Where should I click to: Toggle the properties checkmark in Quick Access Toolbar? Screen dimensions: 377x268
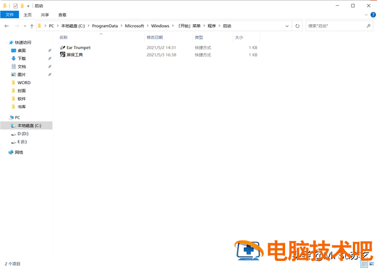click(x=15, y=5)
